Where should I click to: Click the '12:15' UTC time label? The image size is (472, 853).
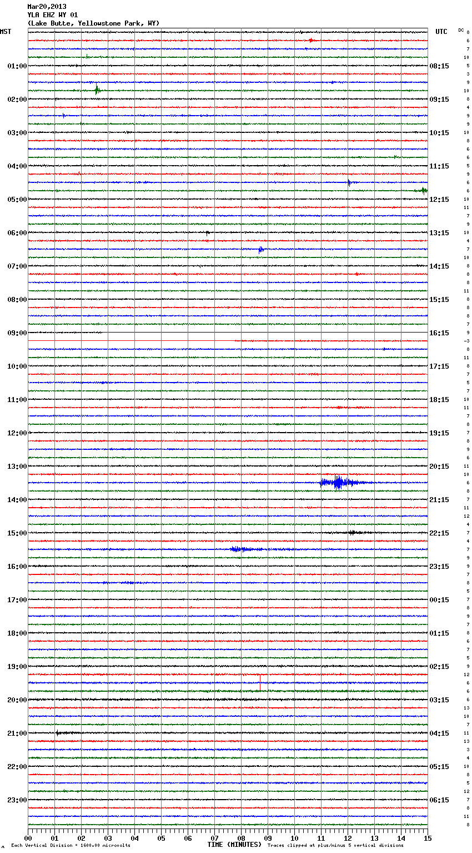point(439,200)
